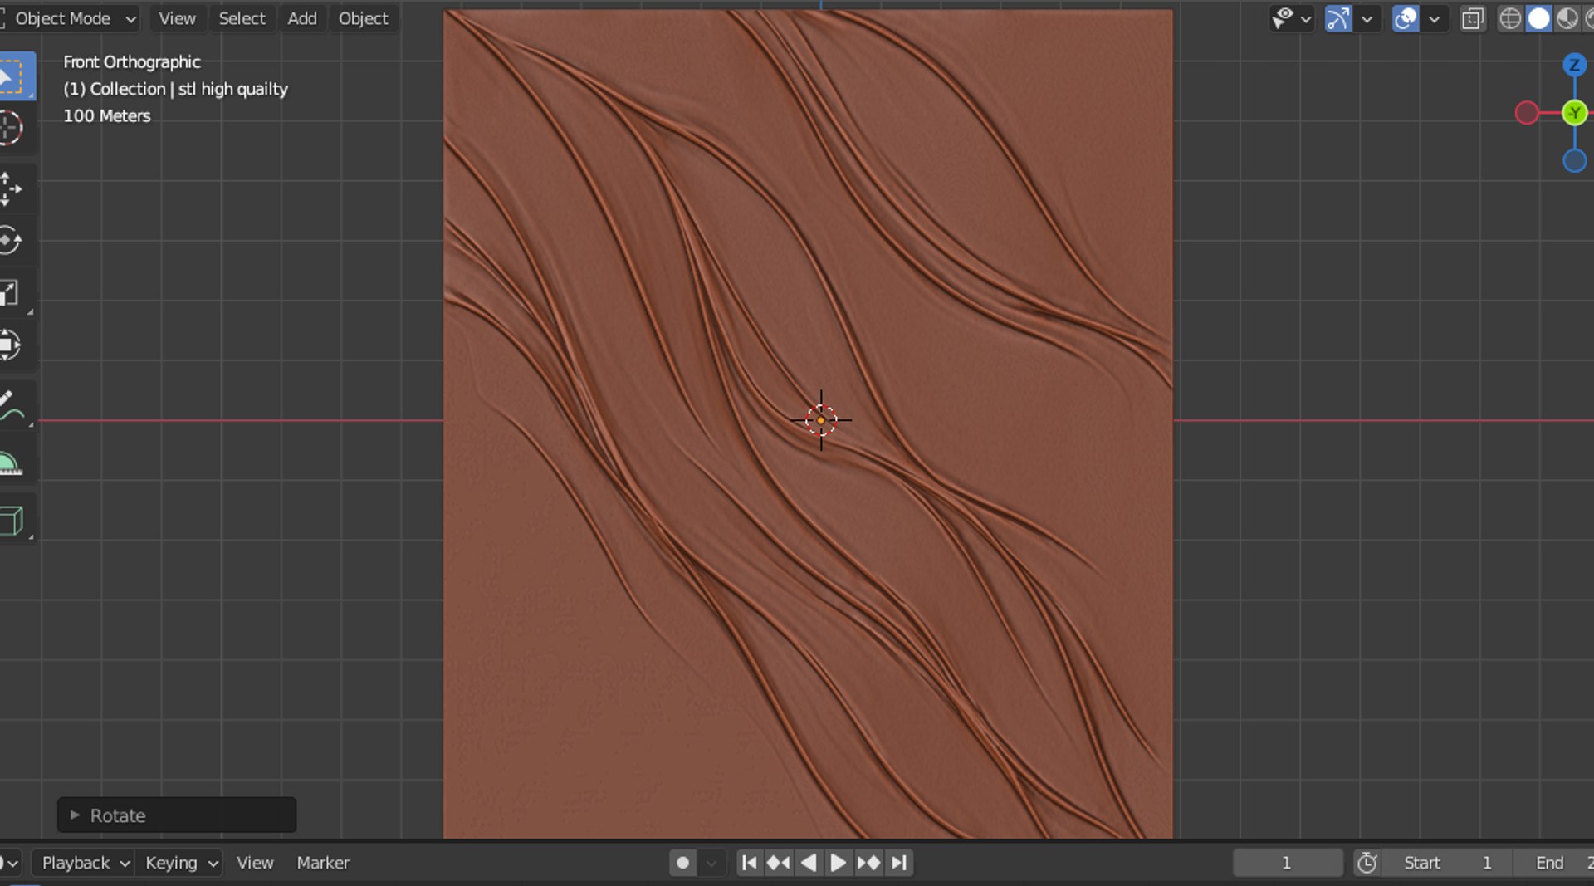Activate the Cursor tool
Viewport: 1594px width, 886px height.
10,128
